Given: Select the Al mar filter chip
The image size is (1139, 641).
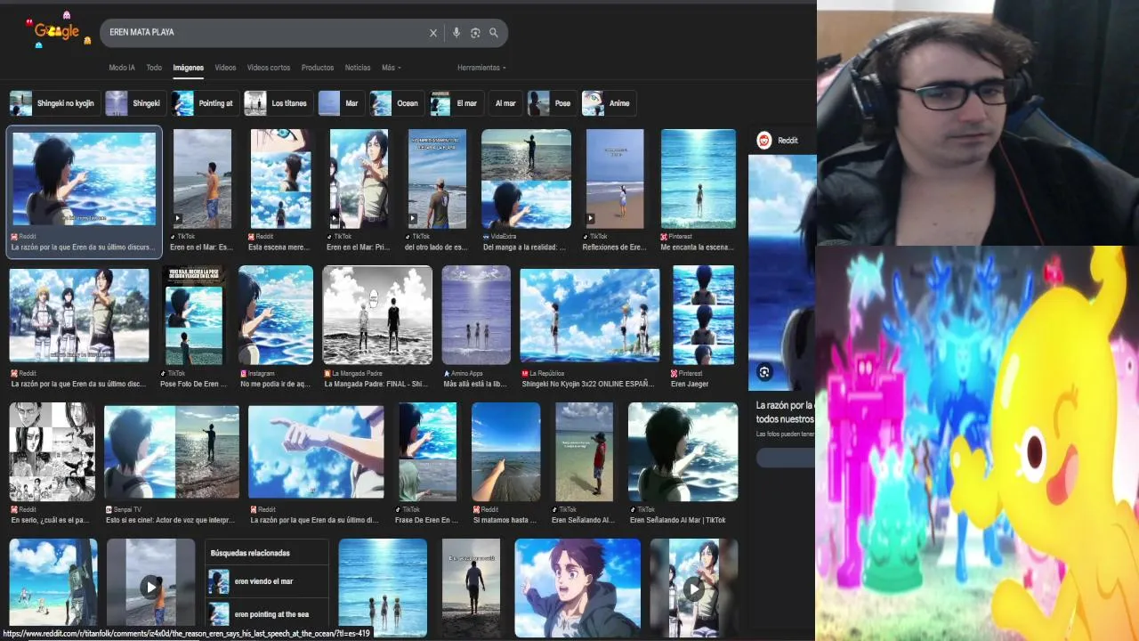Looking at the screenshot, I should coord(505,103).
